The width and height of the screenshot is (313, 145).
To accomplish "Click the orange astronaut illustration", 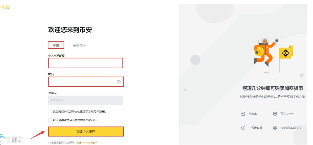I will 263,52.
